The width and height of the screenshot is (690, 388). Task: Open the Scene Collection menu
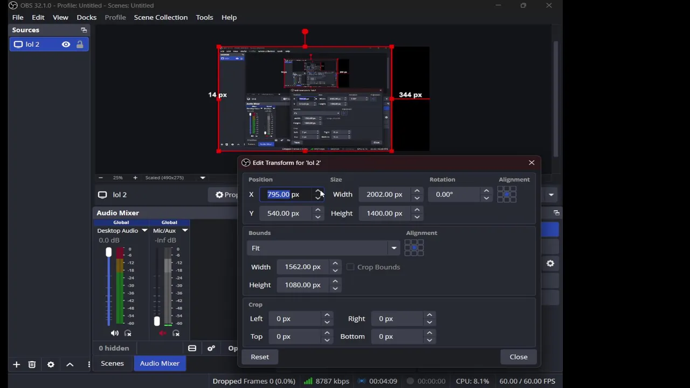coord(161,17)
